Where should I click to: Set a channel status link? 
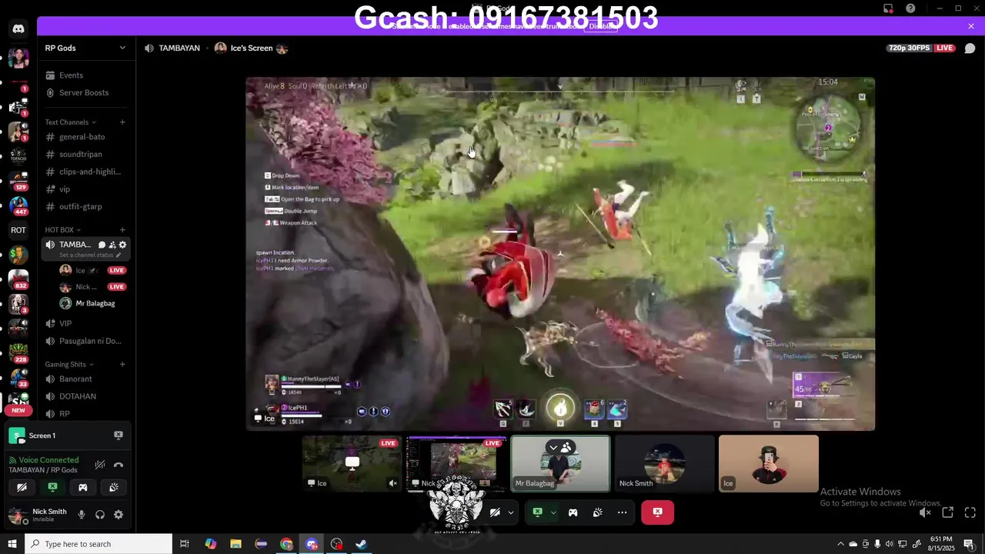pos(89,255)
